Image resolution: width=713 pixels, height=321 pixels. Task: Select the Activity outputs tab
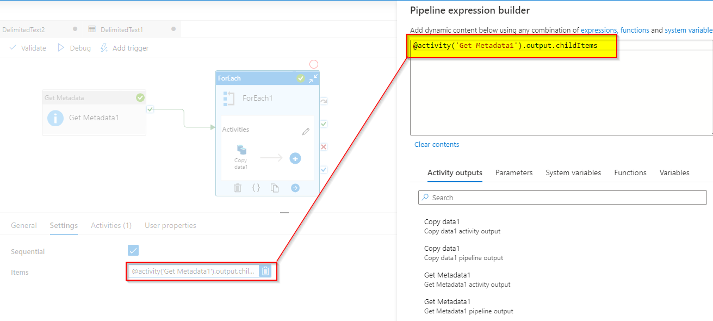[x=455, y=172]
